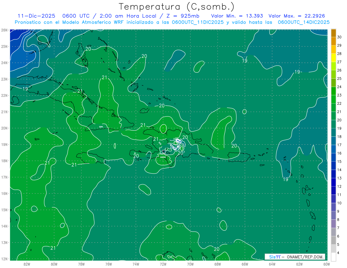Click the 'ONAMET/REP.DOM.' credit label
Image resolution: width=347 pixels, height=268 pixels.
pyautogui.click(x=306, y=257)
